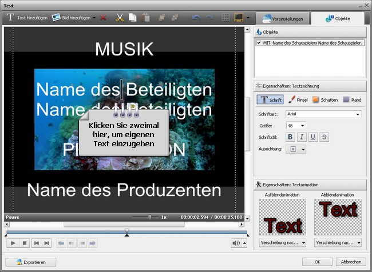Click the first 'Name des Beteiligten' line
The height and width of the screenshot is (272, 372).
pyautogui.click(x=124, y=90)
